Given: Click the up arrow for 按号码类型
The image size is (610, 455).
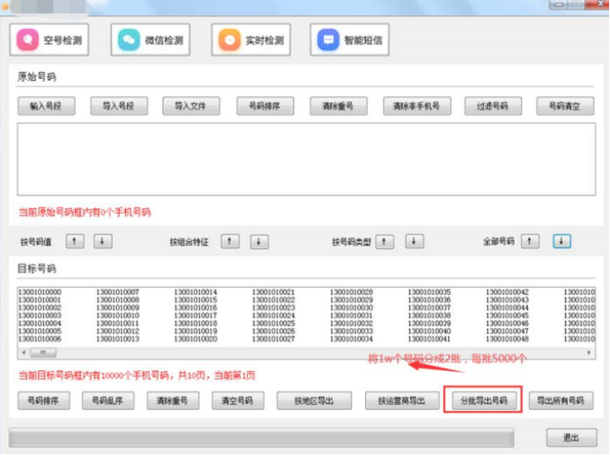Looking at the screenshot, I should click(385, 241).
